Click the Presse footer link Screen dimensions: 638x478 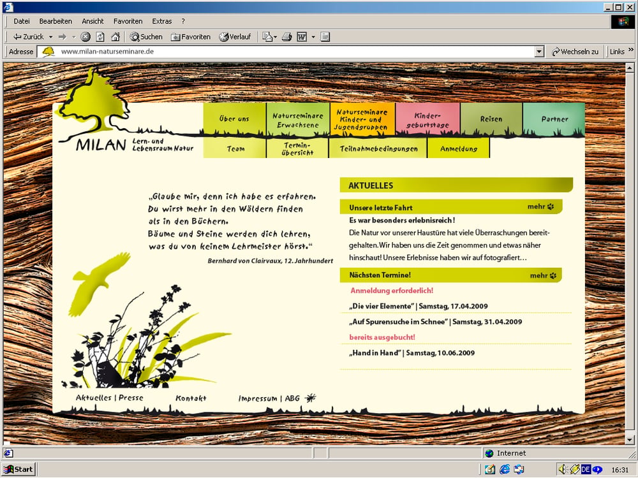(x=131, y=398)
